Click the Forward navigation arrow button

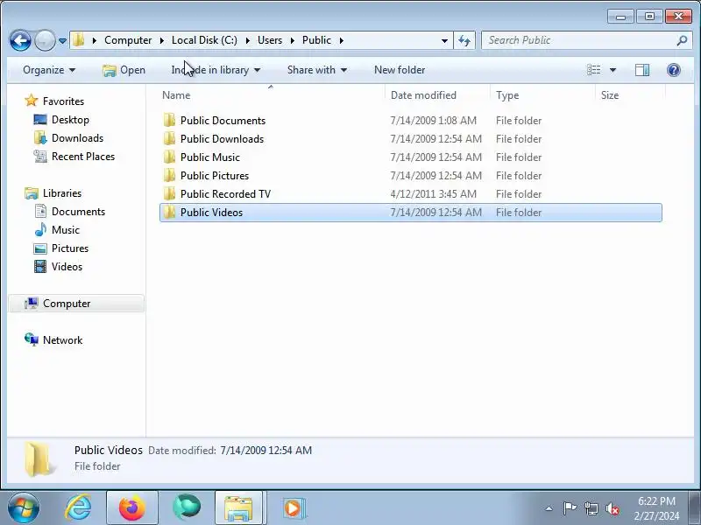(45, 40)
